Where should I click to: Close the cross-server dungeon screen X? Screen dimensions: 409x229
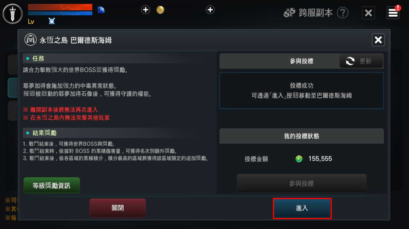click(x=368, y=13)
